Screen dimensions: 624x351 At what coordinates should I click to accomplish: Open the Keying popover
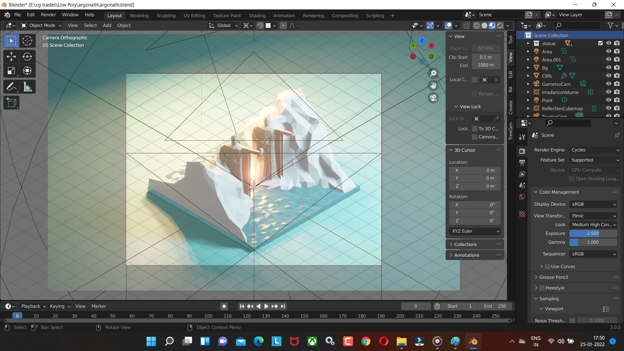60,306
